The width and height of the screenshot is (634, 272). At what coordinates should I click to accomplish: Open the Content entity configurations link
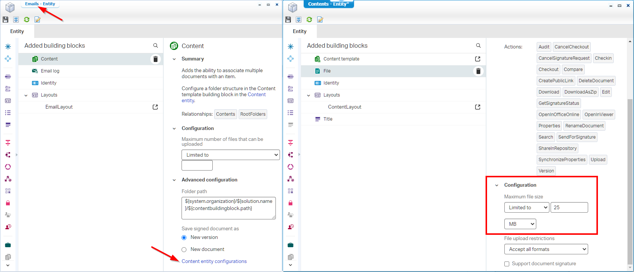(x=214, y=261)
